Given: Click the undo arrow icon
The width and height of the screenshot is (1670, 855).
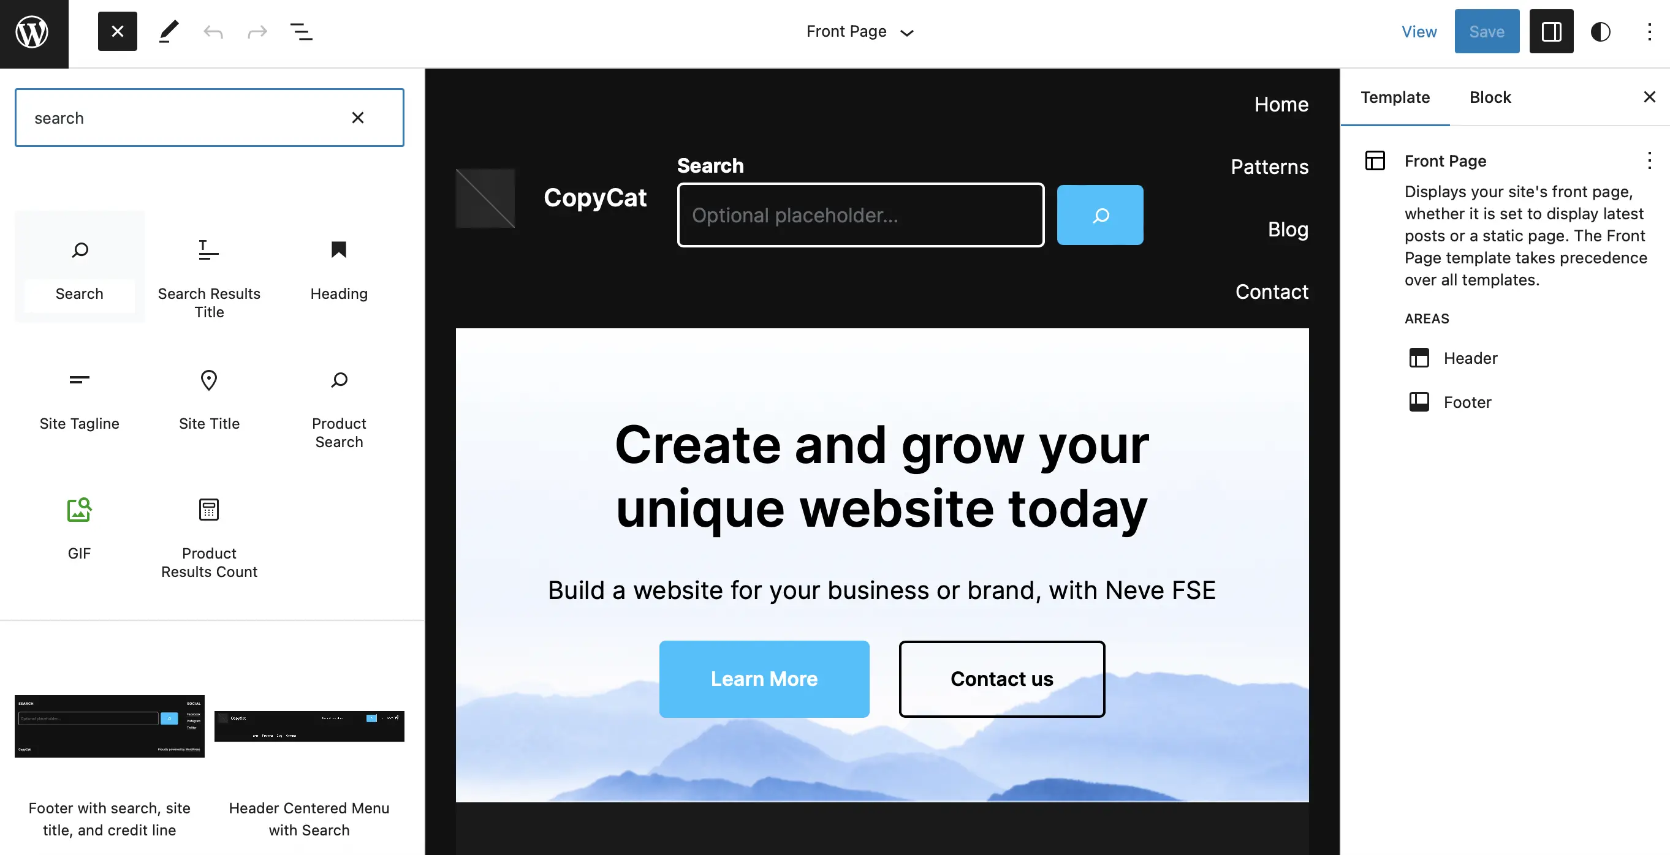Looking at the screenshot, I should [x=213, y=31].
